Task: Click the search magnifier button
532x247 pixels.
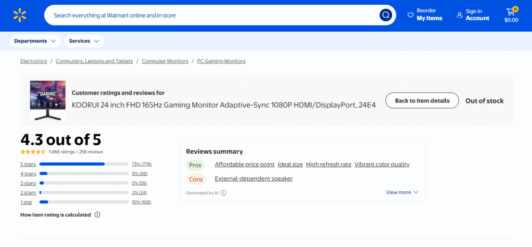Action: [x=385, y=15]
